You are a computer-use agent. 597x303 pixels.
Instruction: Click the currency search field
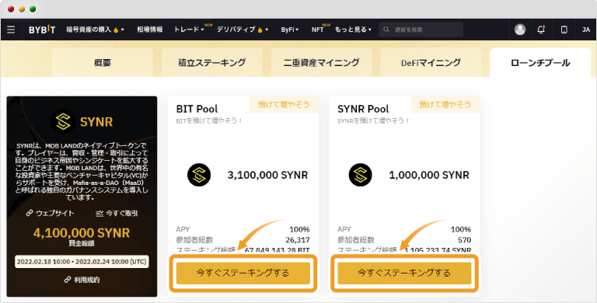[x=421, y=30]
